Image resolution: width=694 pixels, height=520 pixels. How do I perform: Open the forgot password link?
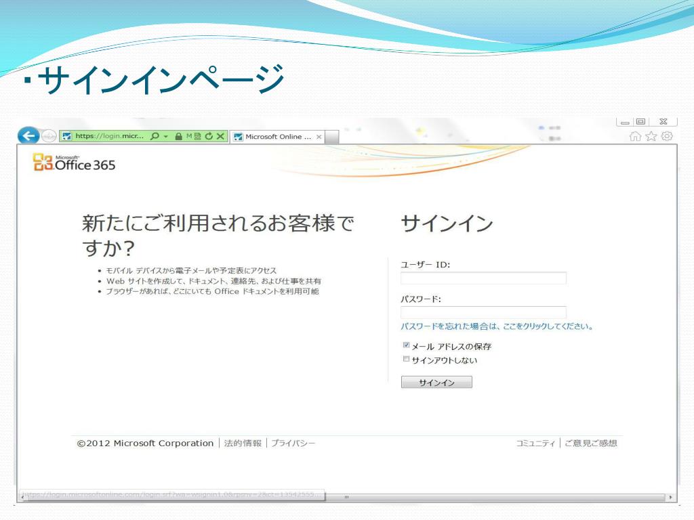click(x=497, y=326)
